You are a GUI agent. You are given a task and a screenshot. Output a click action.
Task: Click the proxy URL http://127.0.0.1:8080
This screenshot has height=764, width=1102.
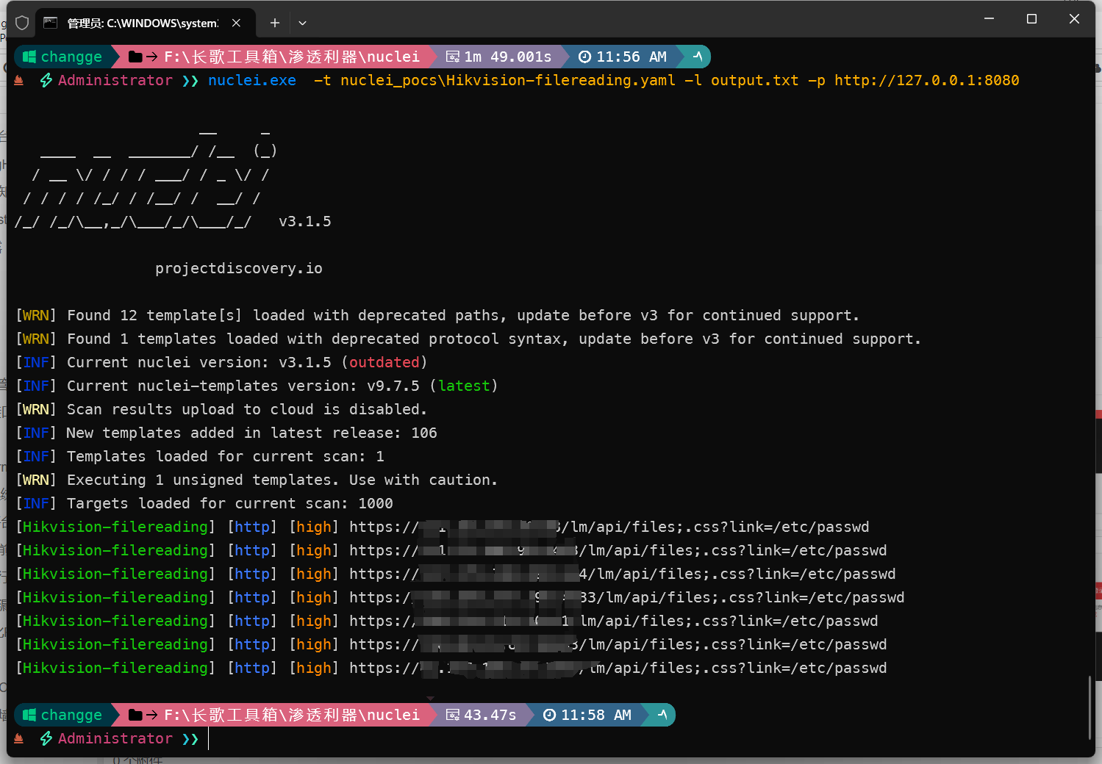tap(927, 80)
